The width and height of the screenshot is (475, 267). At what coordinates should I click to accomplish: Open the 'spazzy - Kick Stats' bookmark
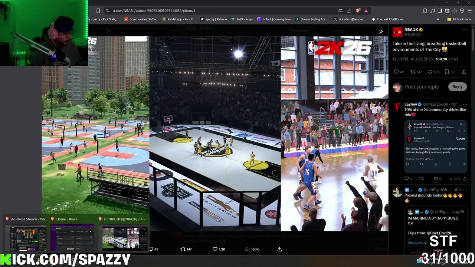point(104,19)
